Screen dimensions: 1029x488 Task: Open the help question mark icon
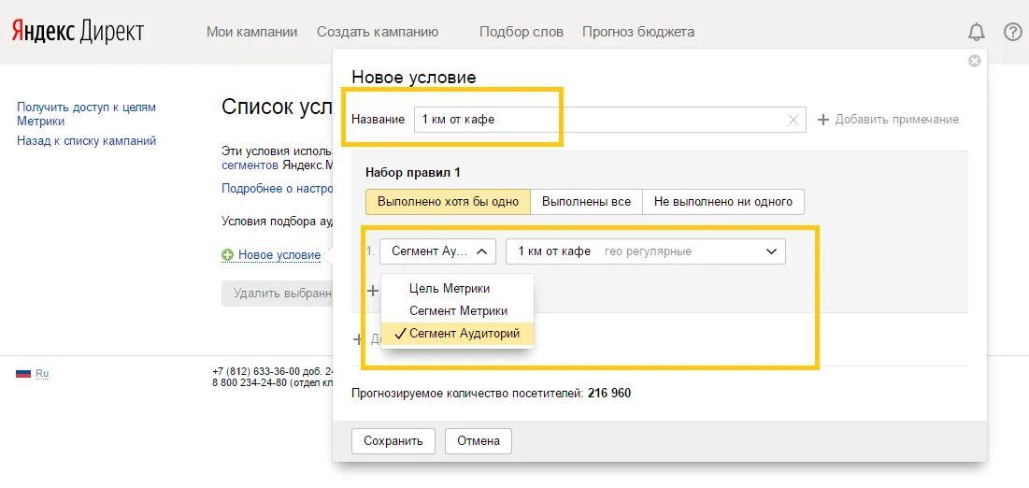point(1012,32)
